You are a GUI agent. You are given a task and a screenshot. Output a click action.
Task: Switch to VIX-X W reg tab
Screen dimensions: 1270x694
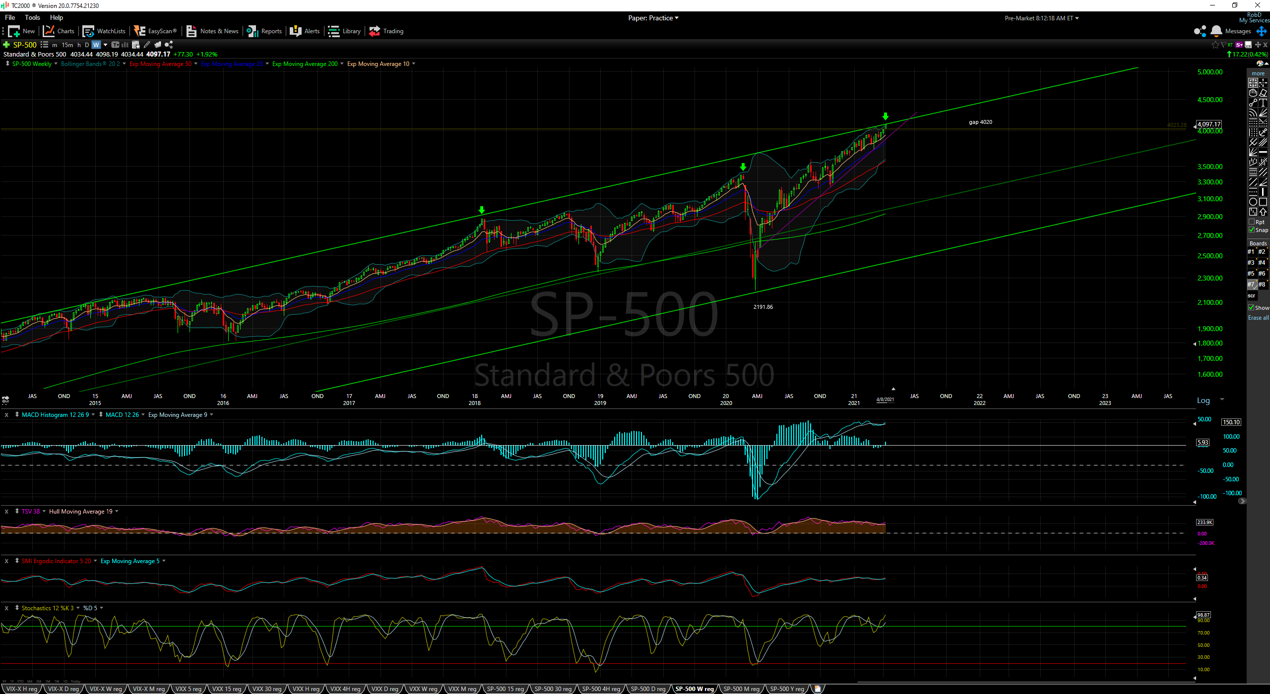[106, 689]
